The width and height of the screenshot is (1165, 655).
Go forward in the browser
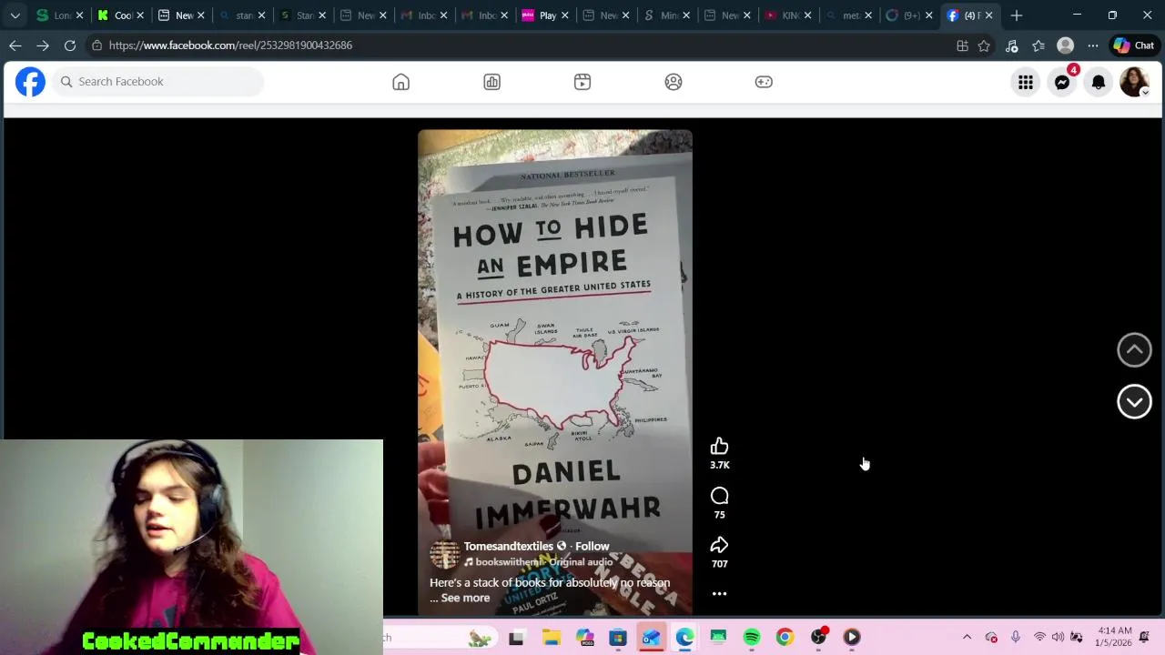pyautogui.click(x=43, y=45)
